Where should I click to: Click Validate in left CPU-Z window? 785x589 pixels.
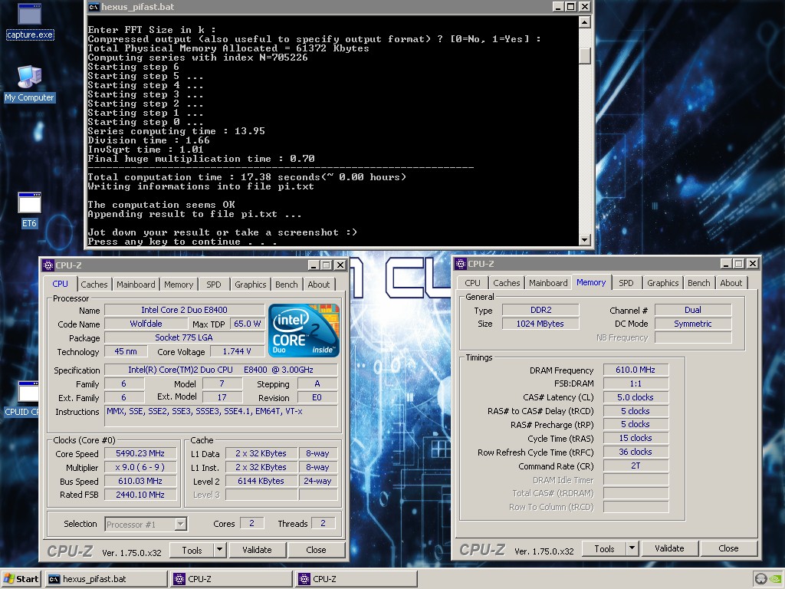(x=257, y=550)
